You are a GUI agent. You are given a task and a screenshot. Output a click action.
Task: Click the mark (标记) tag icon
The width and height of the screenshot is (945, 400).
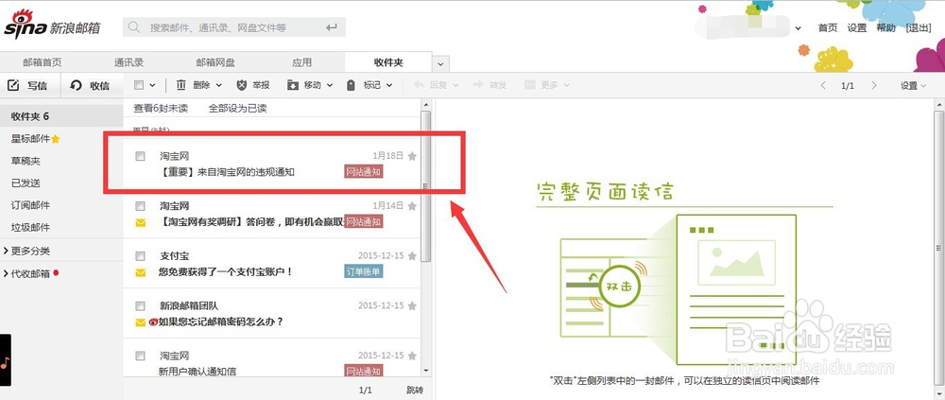[x=351, y=85]
